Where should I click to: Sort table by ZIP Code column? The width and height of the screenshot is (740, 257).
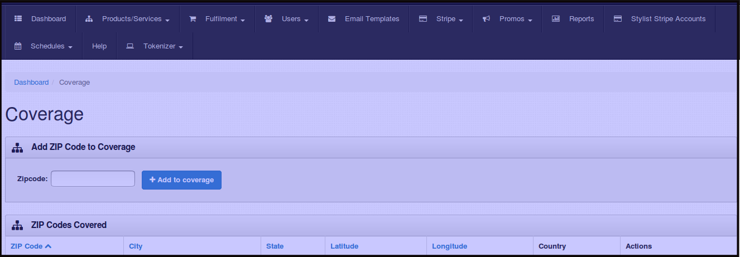point(26,246)
